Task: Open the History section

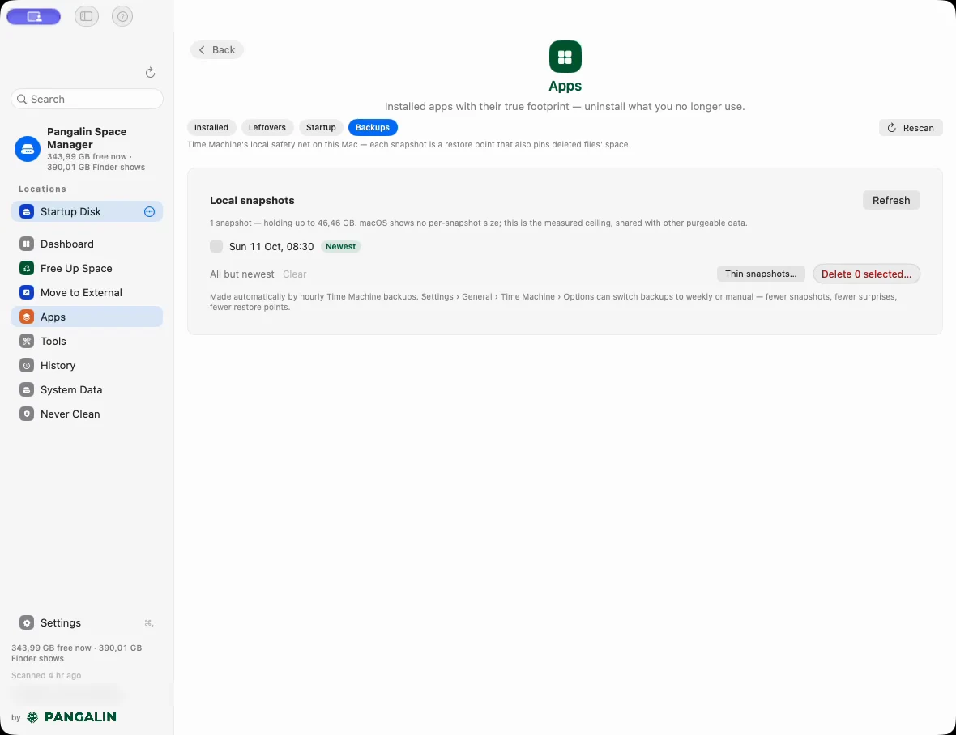Action: pos(87,365)
